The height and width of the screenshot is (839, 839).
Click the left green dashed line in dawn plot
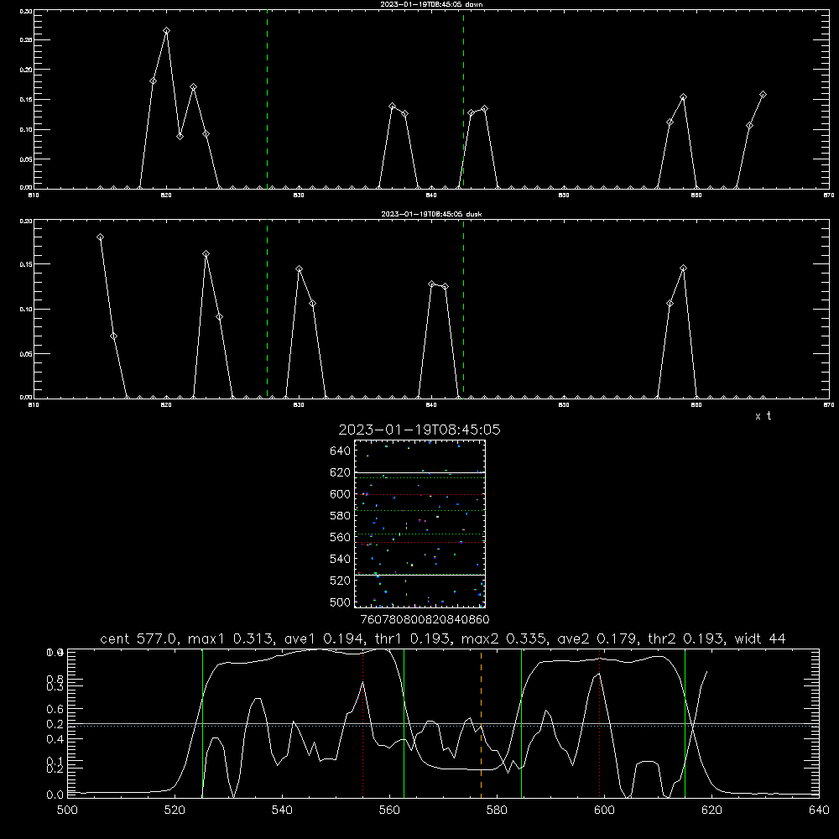point(267,99)
